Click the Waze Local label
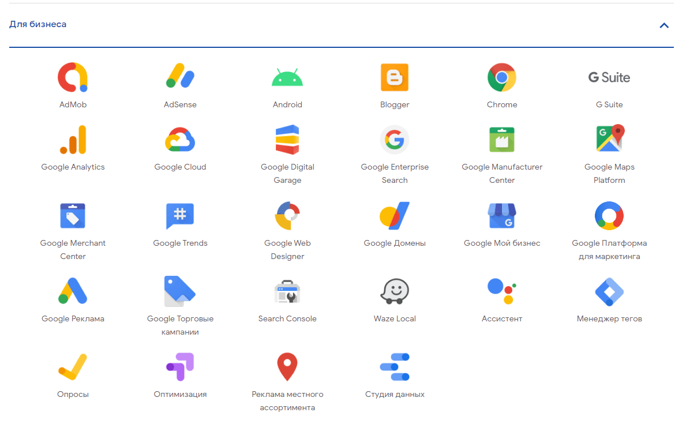Viewport: 675px width, 435px height. tap(394, 318)
